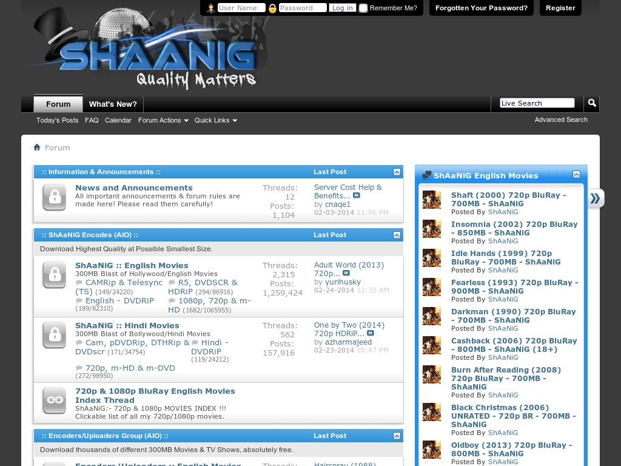View user azharmajeed profile
Viewport: 621px width, 466px height.
pyautogui.click(x=349, y=342)
